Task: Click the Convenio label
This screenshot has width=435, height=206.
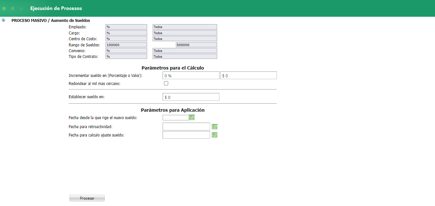Action: click(77, 51)
